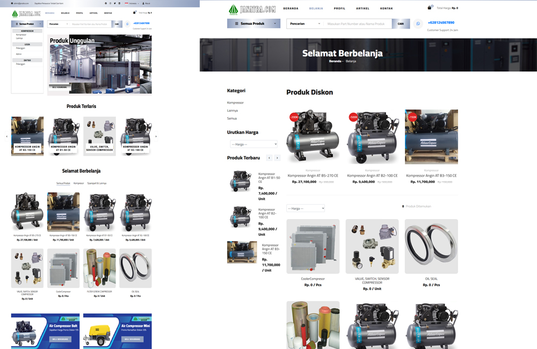Open Pencarian dropdown on right shop page
The image size is (537, 349).
(x=305, y=24)
